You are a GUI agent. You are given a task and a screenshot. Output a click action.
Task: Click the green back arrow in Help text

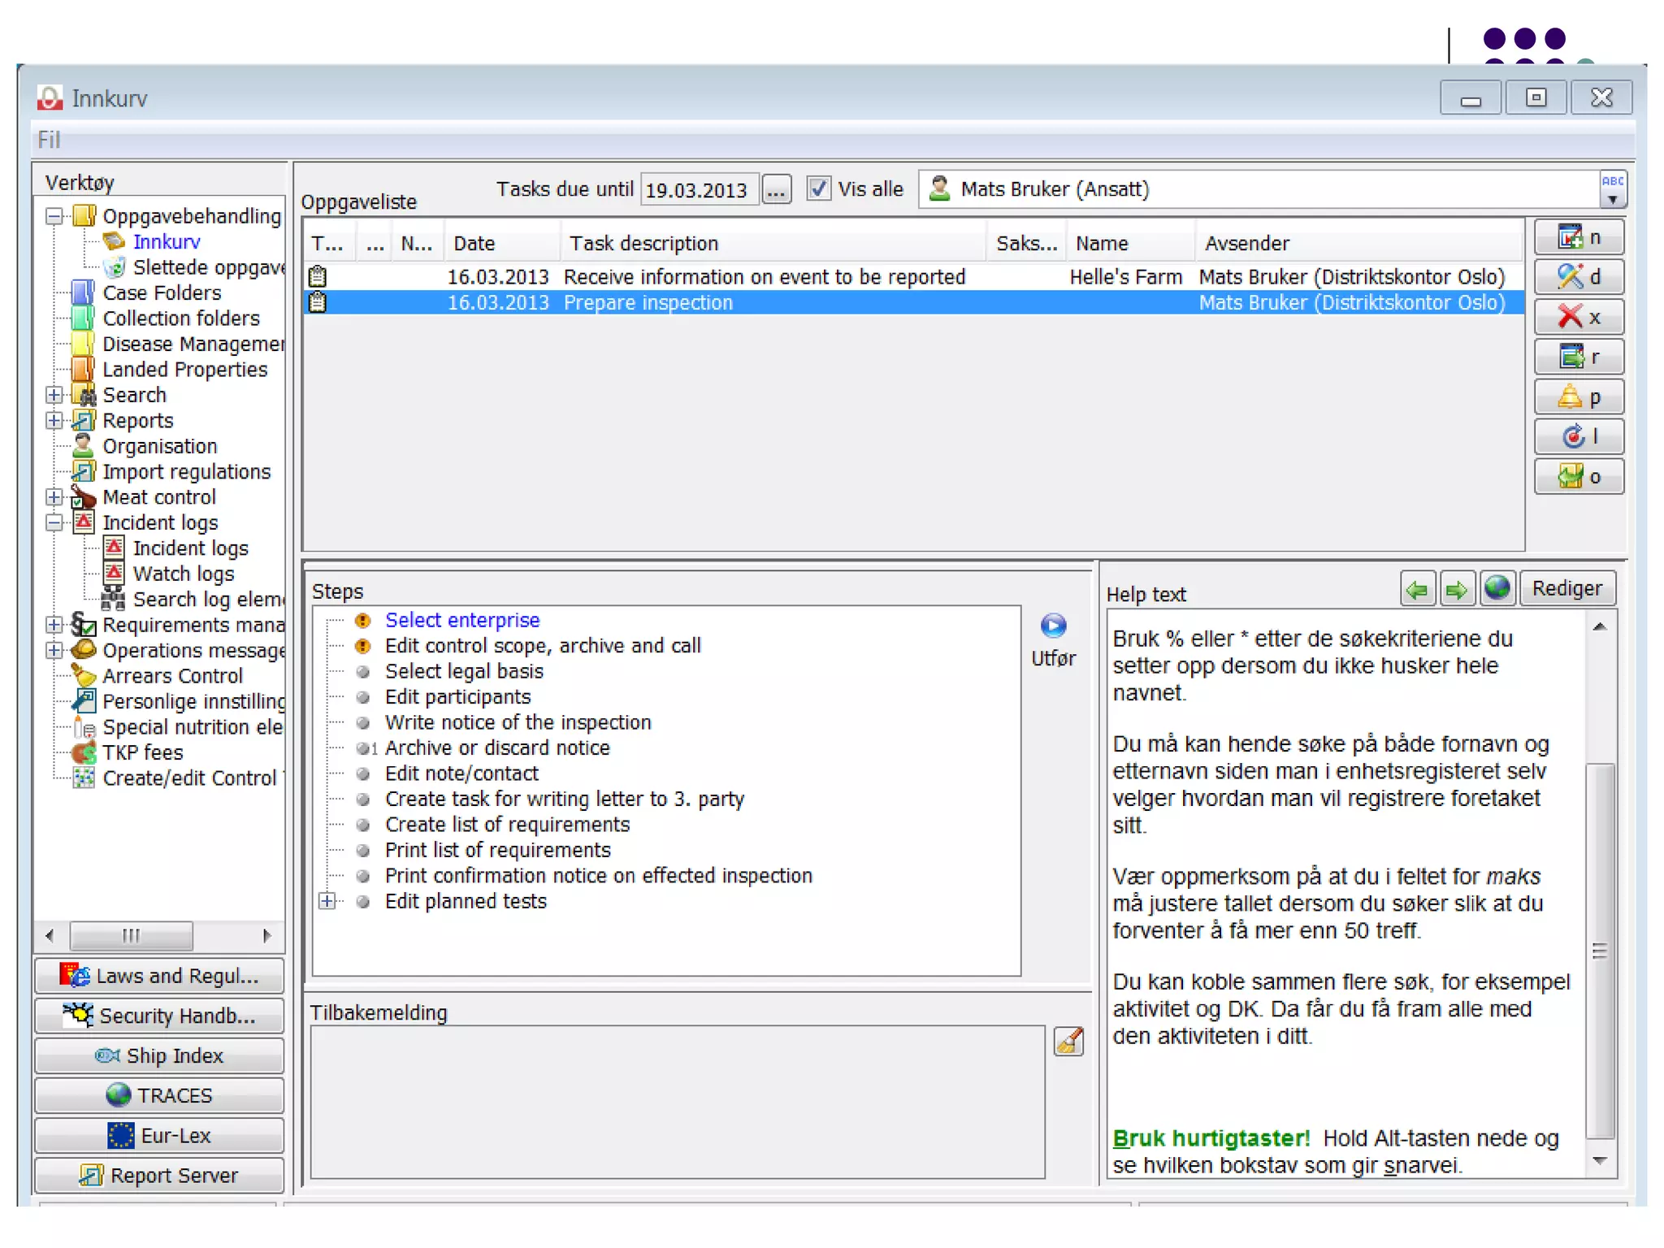tap(1417, 589)
